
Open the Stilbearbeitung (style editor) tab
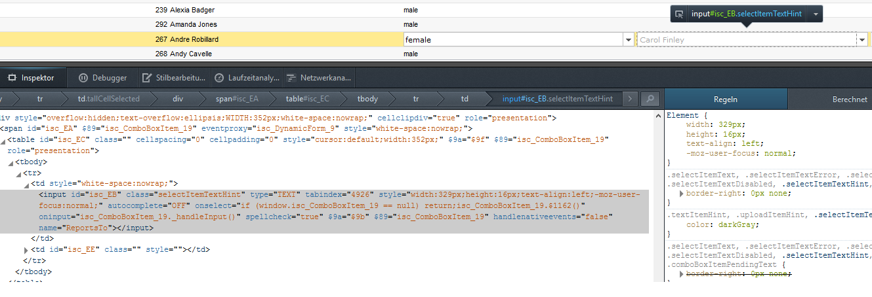click(x=175, y=78)
